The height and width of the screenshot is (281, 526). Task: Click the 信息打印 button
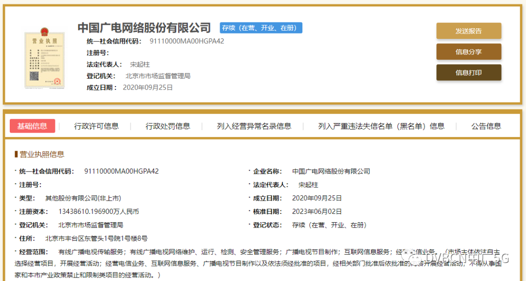pos(469,72)
